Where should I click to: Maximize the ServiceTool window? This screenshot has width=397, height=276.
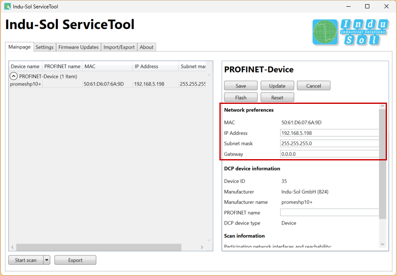(367, 6)
